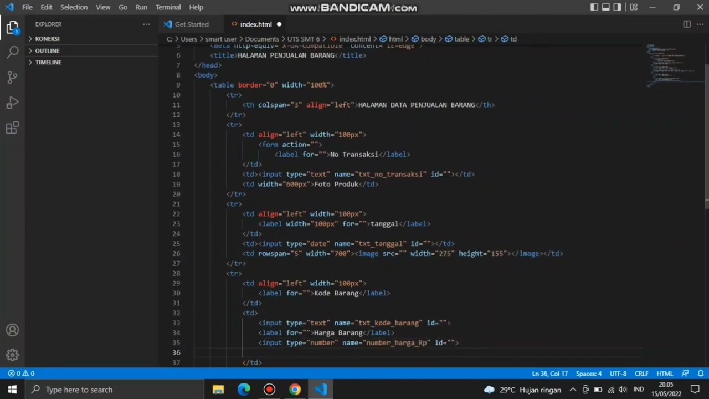Open the Run menu
Image resolution: width=709 pixels, height=399 pixels.
tap(141, 7)
